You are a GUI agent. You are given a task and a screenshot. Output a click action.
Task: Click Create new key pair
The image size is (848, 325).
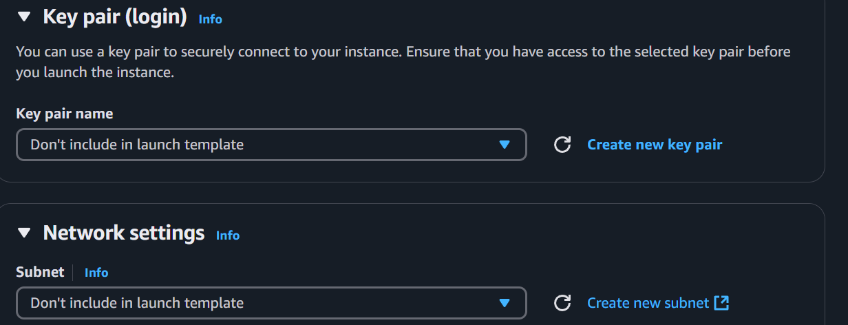point(655,145)
